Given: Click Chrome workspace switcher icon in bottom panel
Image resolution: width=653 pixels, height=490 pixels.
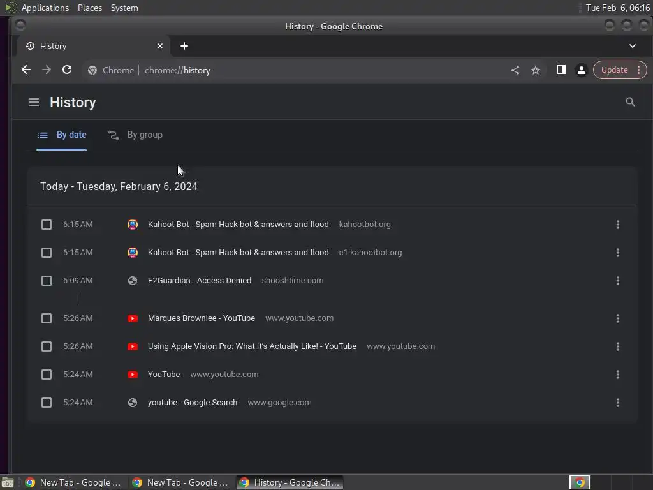Looking at the screenshot, I should [x=579, y=482].
